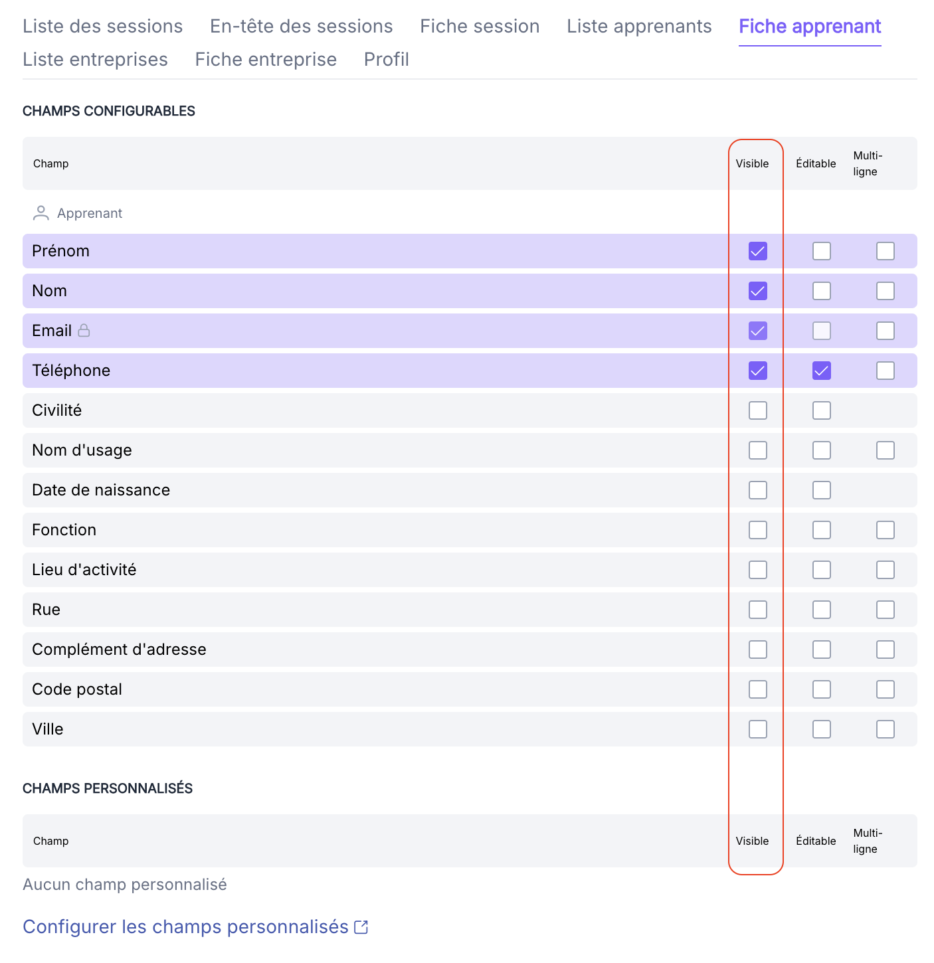Open the Fiche session tab
The image size is (934, 963).
tap(480, 27)
